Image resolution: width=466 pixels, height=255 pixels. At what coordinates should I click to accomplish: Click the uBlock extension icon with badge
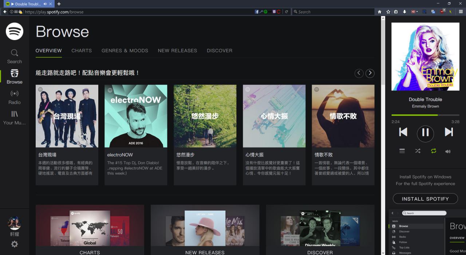click(442, 11)
